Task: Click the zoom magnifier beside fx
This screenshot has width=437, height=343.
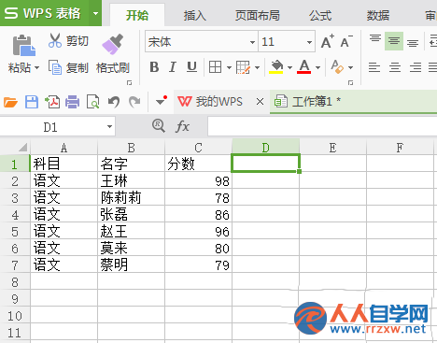Action: tap(159, 126)
